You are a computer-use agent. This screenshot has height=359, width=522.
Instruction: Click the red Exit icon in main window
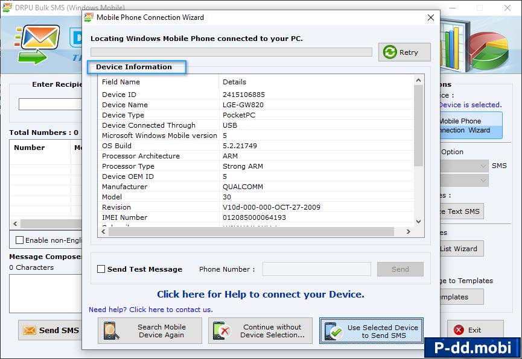point(459,329)
